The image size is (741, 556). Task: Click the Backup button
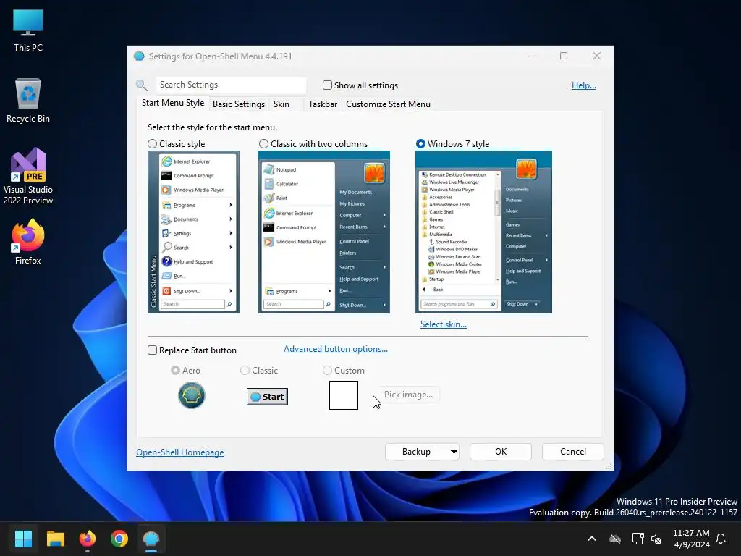(x=416, y=452)
